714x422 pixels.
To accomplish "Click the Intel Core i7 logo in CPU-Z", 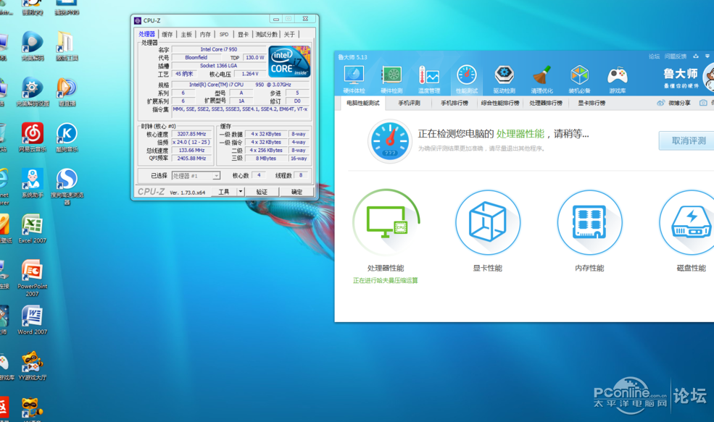I will [290, 61].
